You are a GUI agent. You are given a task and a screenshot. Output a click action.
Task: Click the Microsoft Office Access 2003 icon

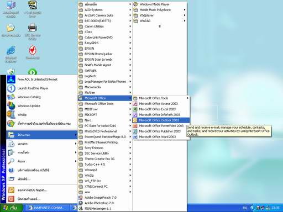[135, 104]
